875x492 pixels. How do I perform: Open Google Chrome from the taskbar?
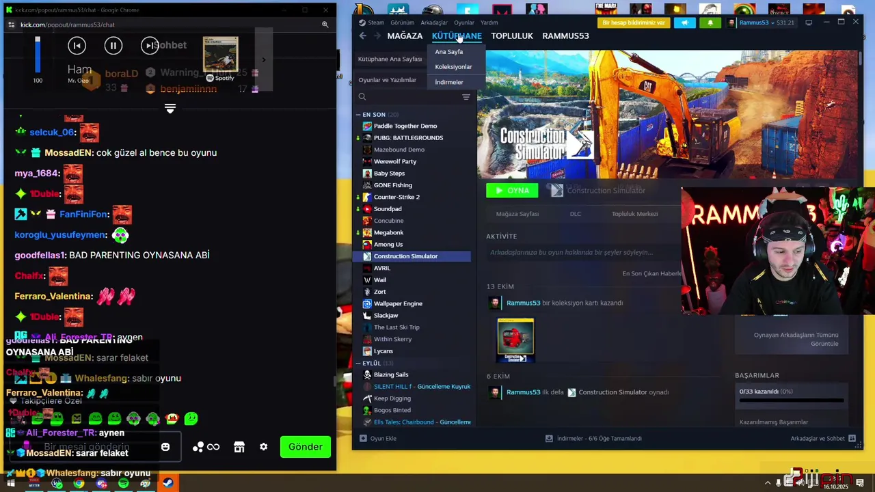[79, 484]
